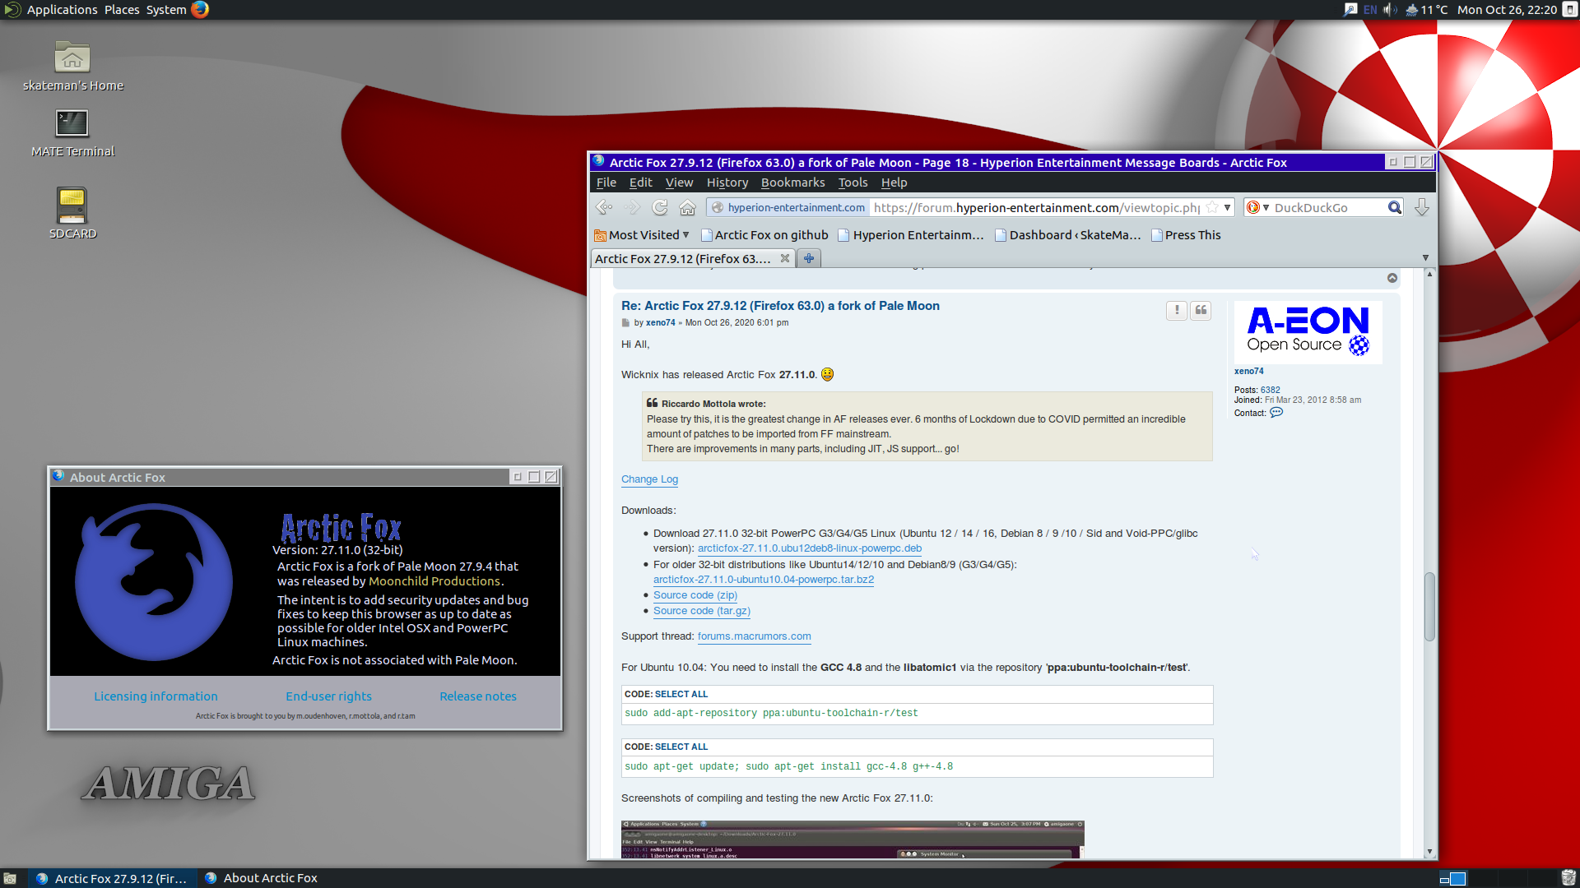Open the List all tabs dropdown arrow
The width and height of the screenshot is (1580, 888).
[1425, 258]
